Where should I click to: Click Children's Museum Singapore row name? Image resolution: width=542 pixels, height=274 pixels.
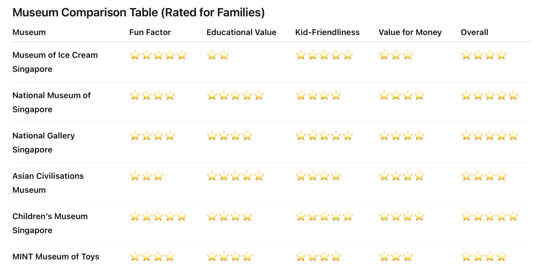click(x=50, y=223)
